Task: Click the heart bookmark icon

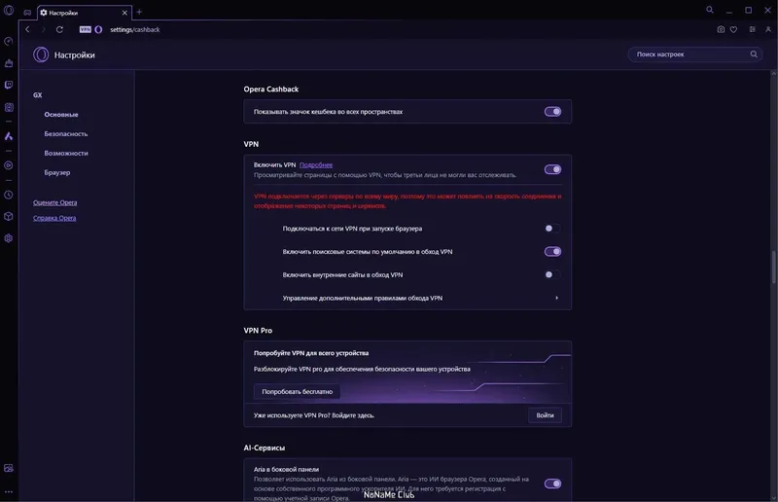Action: (x=733, y=29)
